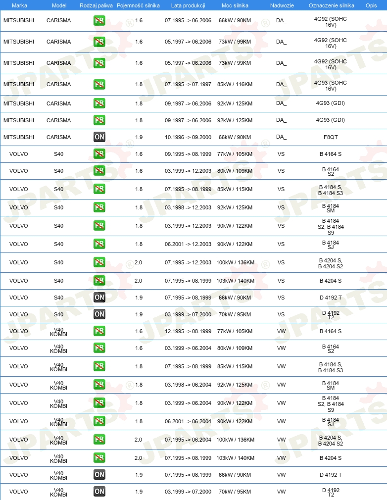The width and height of the screenshot is (387, 500).
Task: Click the Nadwozie column header
Action: point(282,5)
